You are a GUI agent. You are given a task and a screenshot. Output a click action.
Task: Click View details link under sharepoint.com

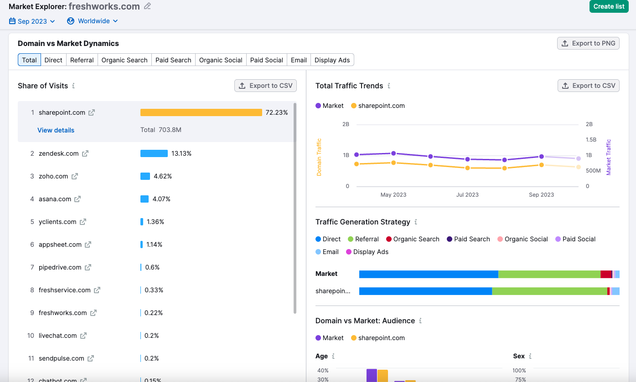pos(56,130)
